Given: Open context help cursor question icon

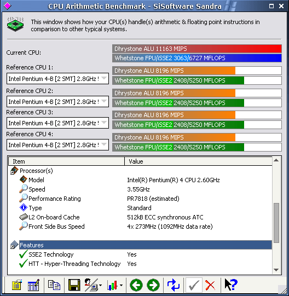Looking at the screenshot, I should coord(230,285).
